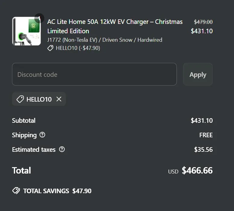Click the $466.66 total amount

(x=197, y=170)
